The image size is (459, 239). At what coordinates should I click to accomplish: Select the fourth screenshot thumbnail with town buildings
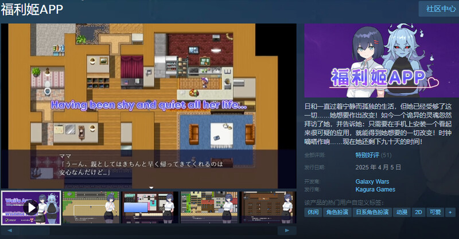pyautogui.click(x=209, y=206)
